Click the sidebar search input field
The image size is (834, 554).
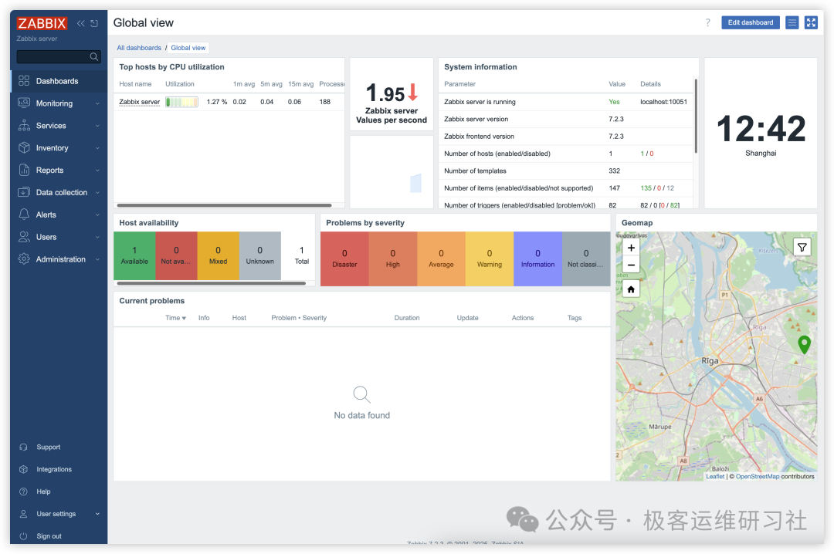[59, 56]
